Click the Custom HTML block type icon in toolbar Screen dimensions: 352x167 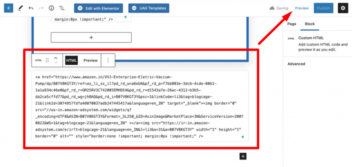38,60
